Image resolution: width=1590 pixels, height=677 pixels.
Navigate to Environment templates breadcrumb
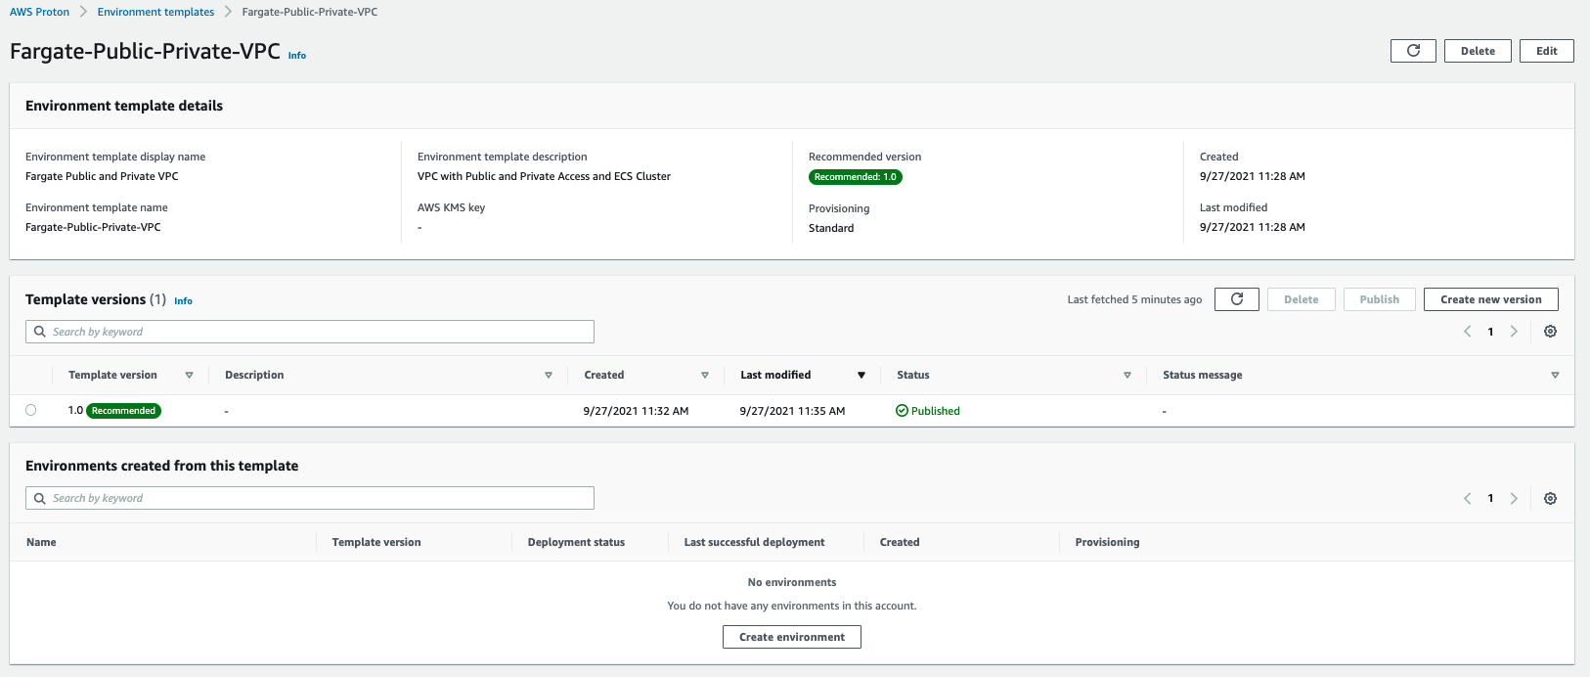click(x=155, y=12)
